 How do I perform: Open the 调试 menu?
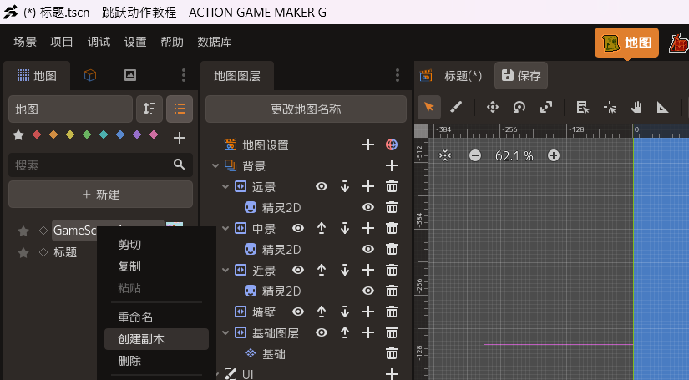coord(99,42)
